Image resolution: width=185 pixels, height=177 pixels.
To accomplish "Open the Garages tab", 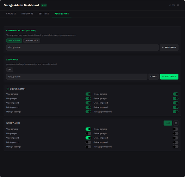I will pyautogui.click(x=11, y=14).
